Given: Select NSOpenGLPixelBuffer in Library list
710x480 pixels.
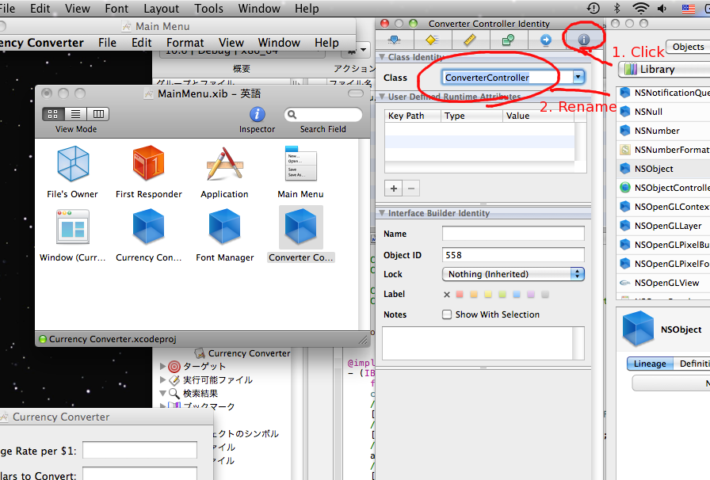Looking at the screenshot, I should 663,245.
